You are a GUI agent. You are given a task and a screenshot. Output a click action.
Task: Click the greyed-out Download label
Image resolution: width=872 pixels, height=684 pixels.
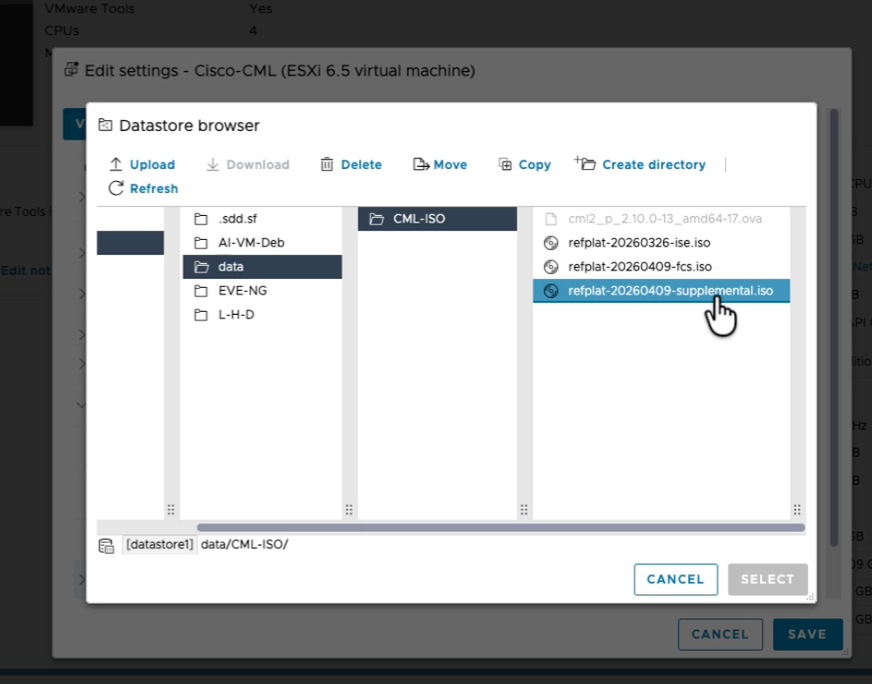tap(258, 164)
